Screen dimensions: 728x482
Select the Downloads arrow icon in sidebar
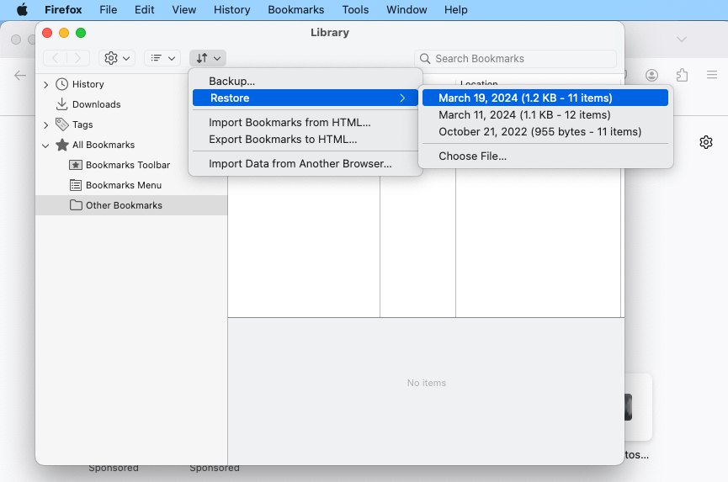61,104
